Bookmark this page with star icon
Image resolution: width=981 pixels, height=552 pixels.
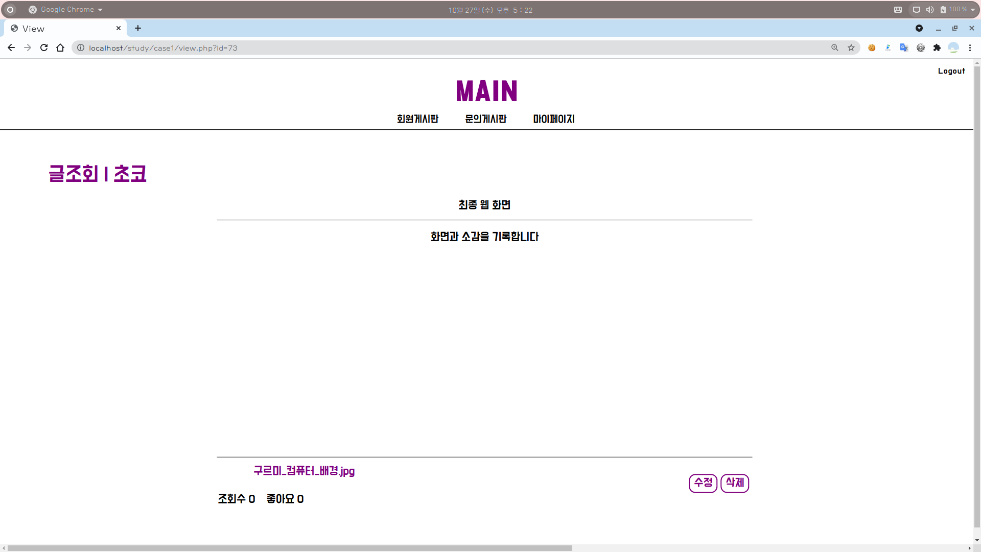pyautogui.click(x=851, y=48)
